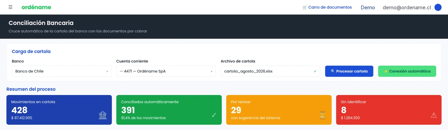448x130 pixels.
Task: Click the Procesar cartola button
Action: pos(349,71)
